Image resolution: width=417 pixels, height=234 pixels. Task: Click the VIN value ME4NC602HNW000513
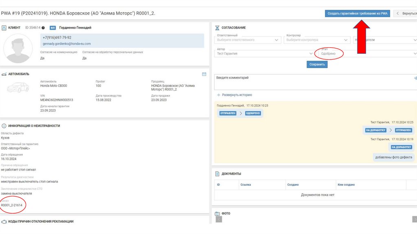[x=57, y=100]
